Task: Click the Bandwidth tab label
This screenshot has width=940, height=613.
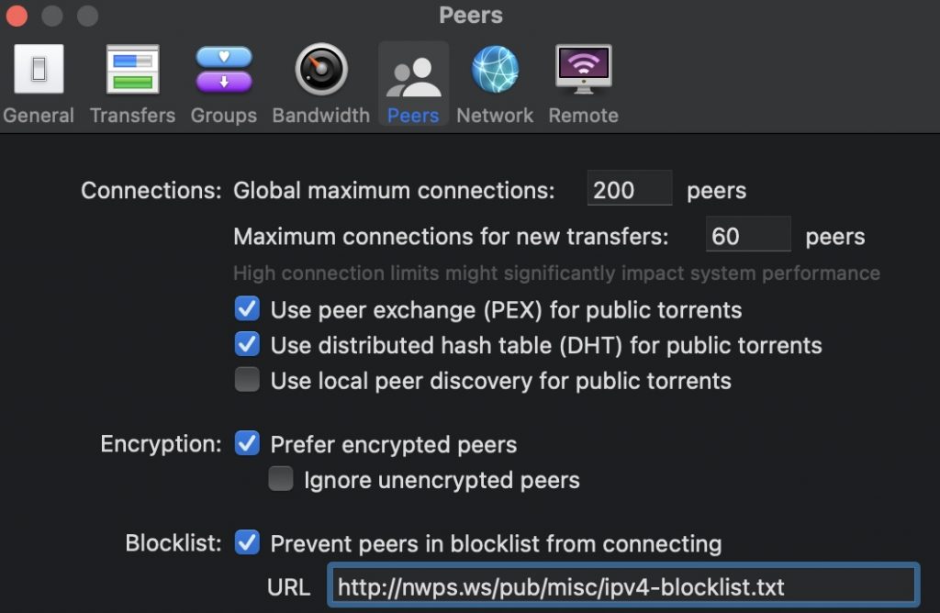Action: point(320,116)
